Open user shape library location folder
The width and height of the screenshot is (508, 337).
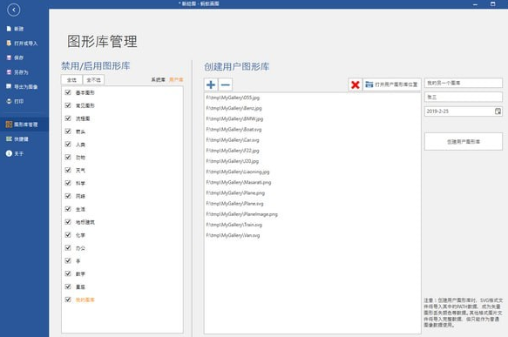pyautogui.click(x=392, y=84)
